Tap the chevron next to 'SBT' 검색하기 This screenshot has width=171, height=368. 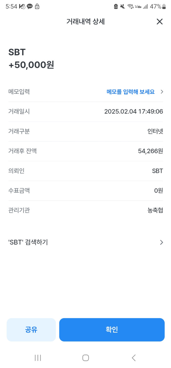pyautogui.click(x=162, y=242)
